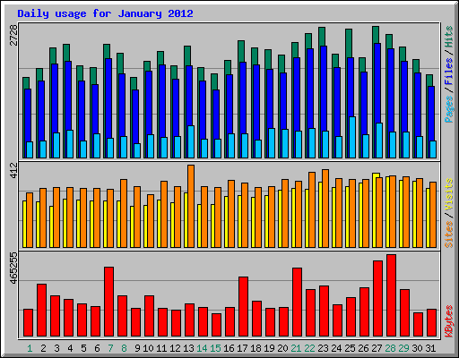The image size is (459, 358).
Task: Select the cyan Pages bar for day 13
Action: point(191,141)
